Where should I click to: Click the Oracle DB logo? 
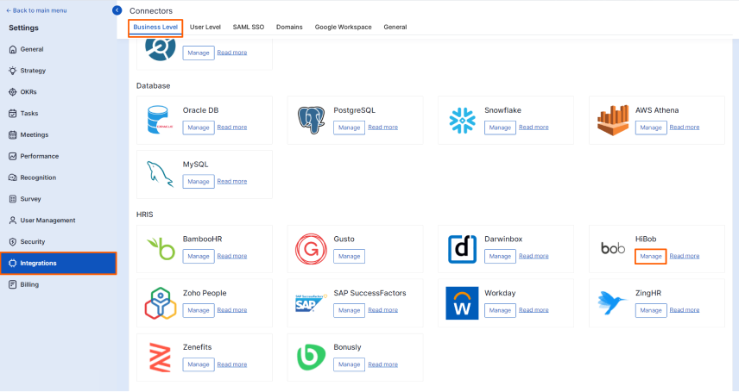coord(160,120)
